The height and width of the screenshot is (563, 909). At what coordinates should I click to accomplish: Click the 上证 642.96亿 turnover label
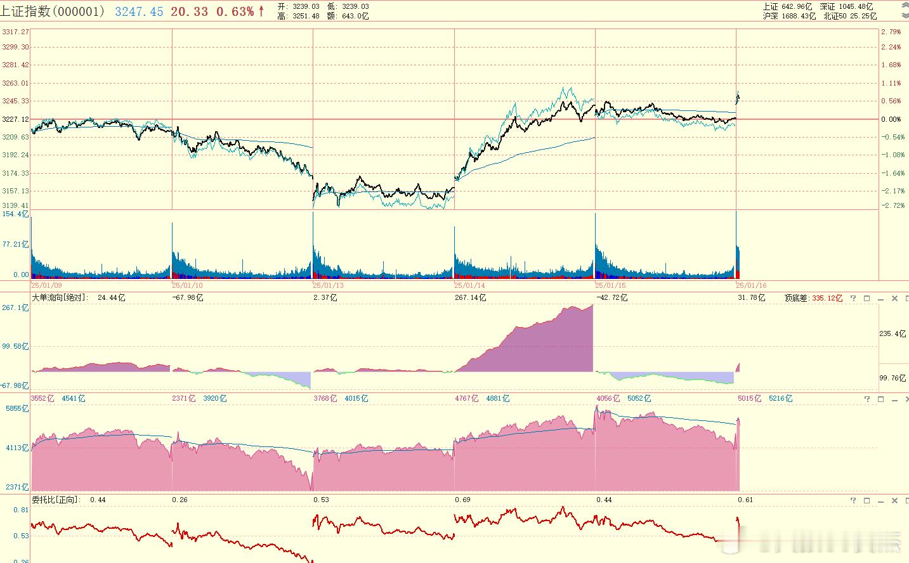787,6
